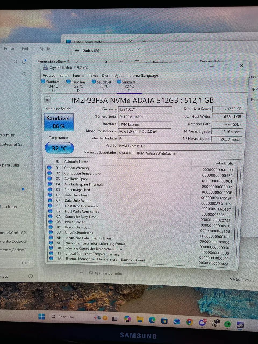258x344 pixels.
Task: Click the serial number field DL122VHJ4E01
Action: 145,117
